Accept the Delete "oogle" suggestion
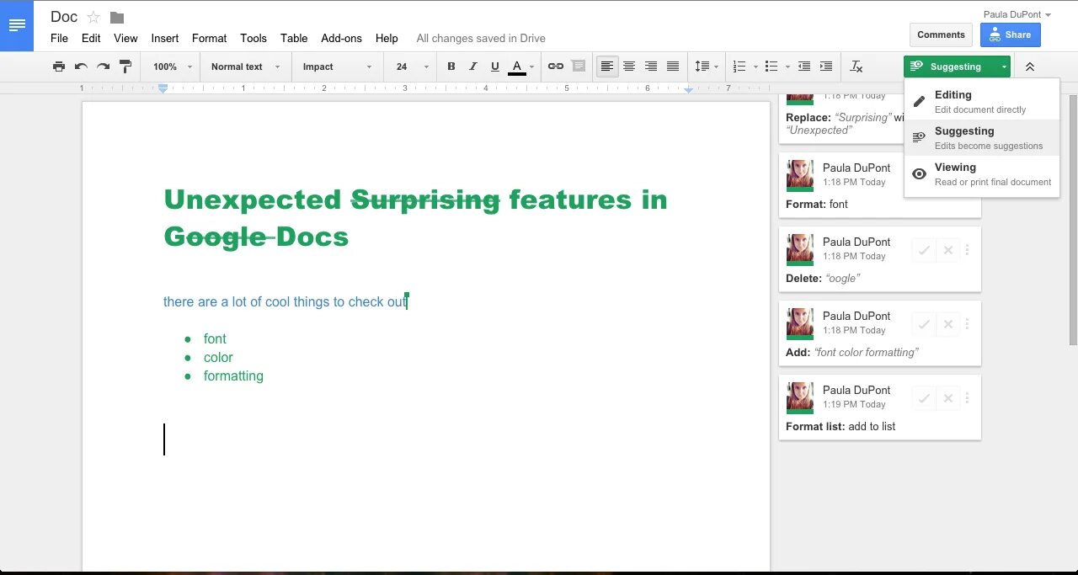The width and height of the screenshot is (1078, 575). coord(924,250)
